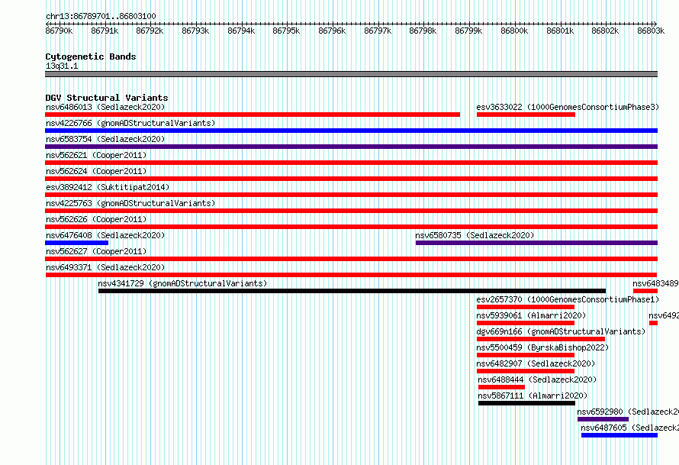Open nsv4341729 (gnomADStructuralVariants) label

pos(182,283)
